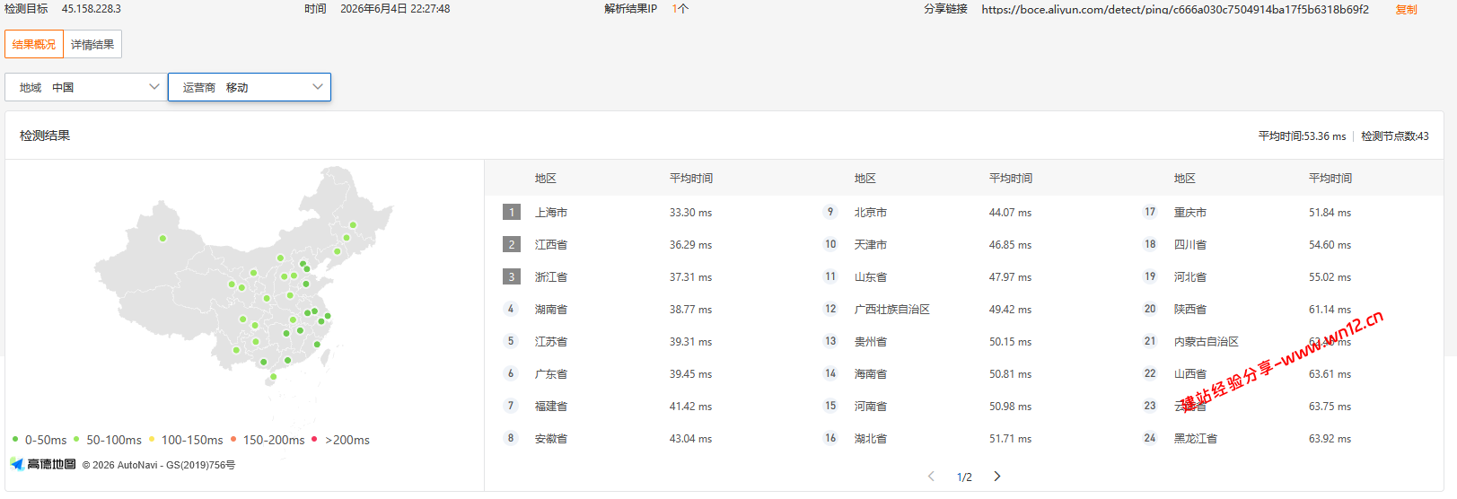Toggle the >200ms legend item
The image size is (1457, 499).
(x=340, y=440)
